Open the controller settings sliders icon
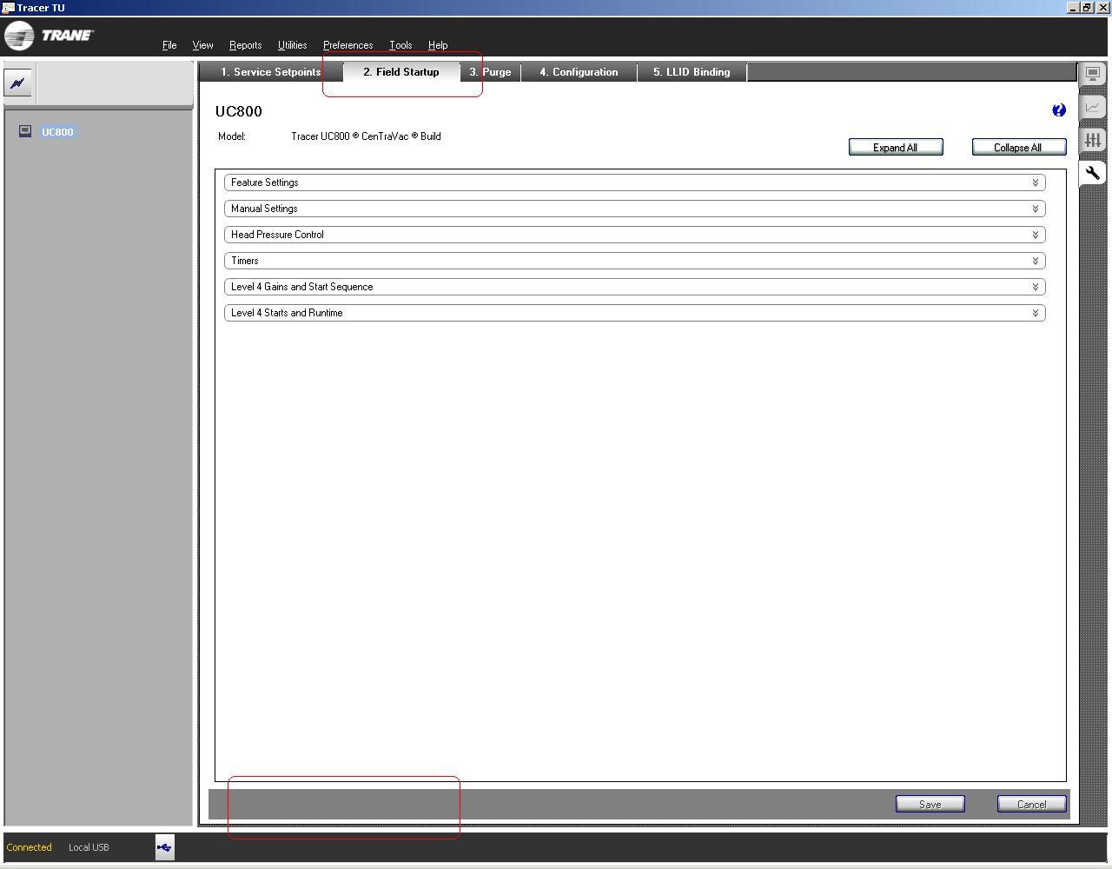Screen dimensions: 1112x869 click(x=1092, y=140)
